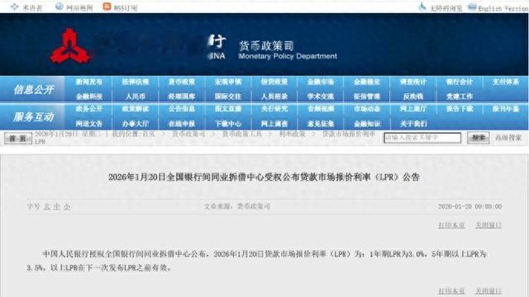Open the 网站地图 site map link
The height and width of the screenshot is (297, 529).
pos(79,7)
